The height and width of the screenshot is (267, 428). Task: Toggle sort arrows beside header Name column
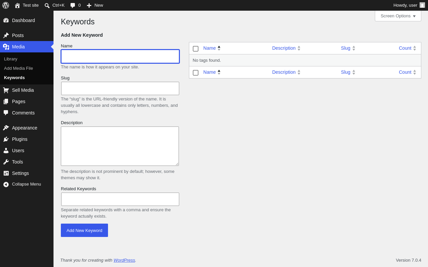219,48
